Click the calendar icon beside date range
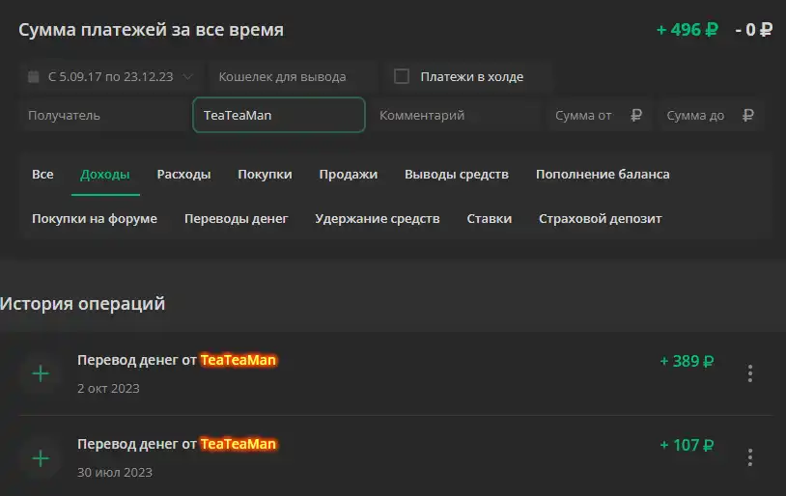786x496 pixels. coord(34,76)
